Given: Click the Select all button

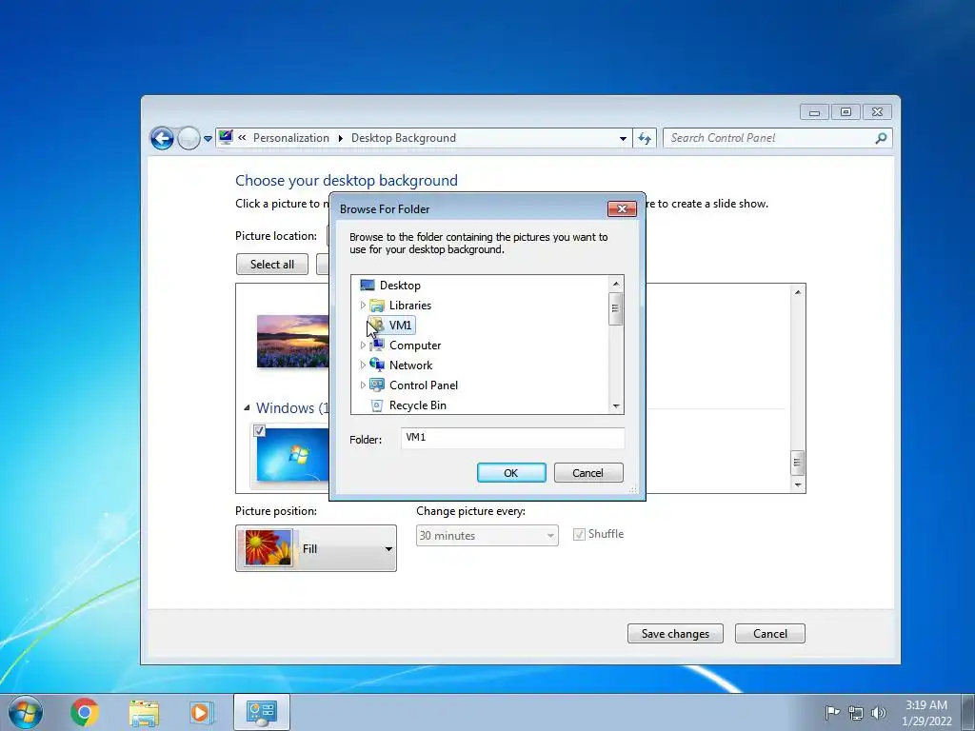Looking at the screenshot, I should click(x=272, y=265).
